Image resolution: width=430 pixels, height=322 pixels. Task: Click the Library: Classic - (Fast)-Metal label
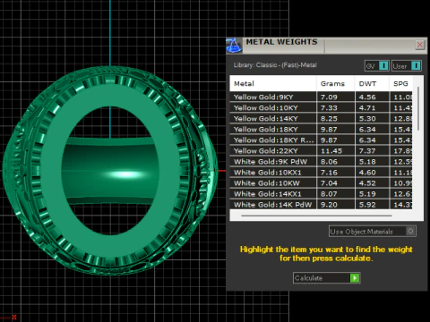coord(275,65)
